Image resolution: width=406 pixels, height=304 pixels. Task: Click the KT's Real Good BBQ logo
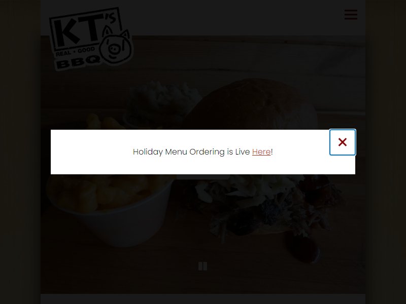pyautogui.click(x=91, y=39)
